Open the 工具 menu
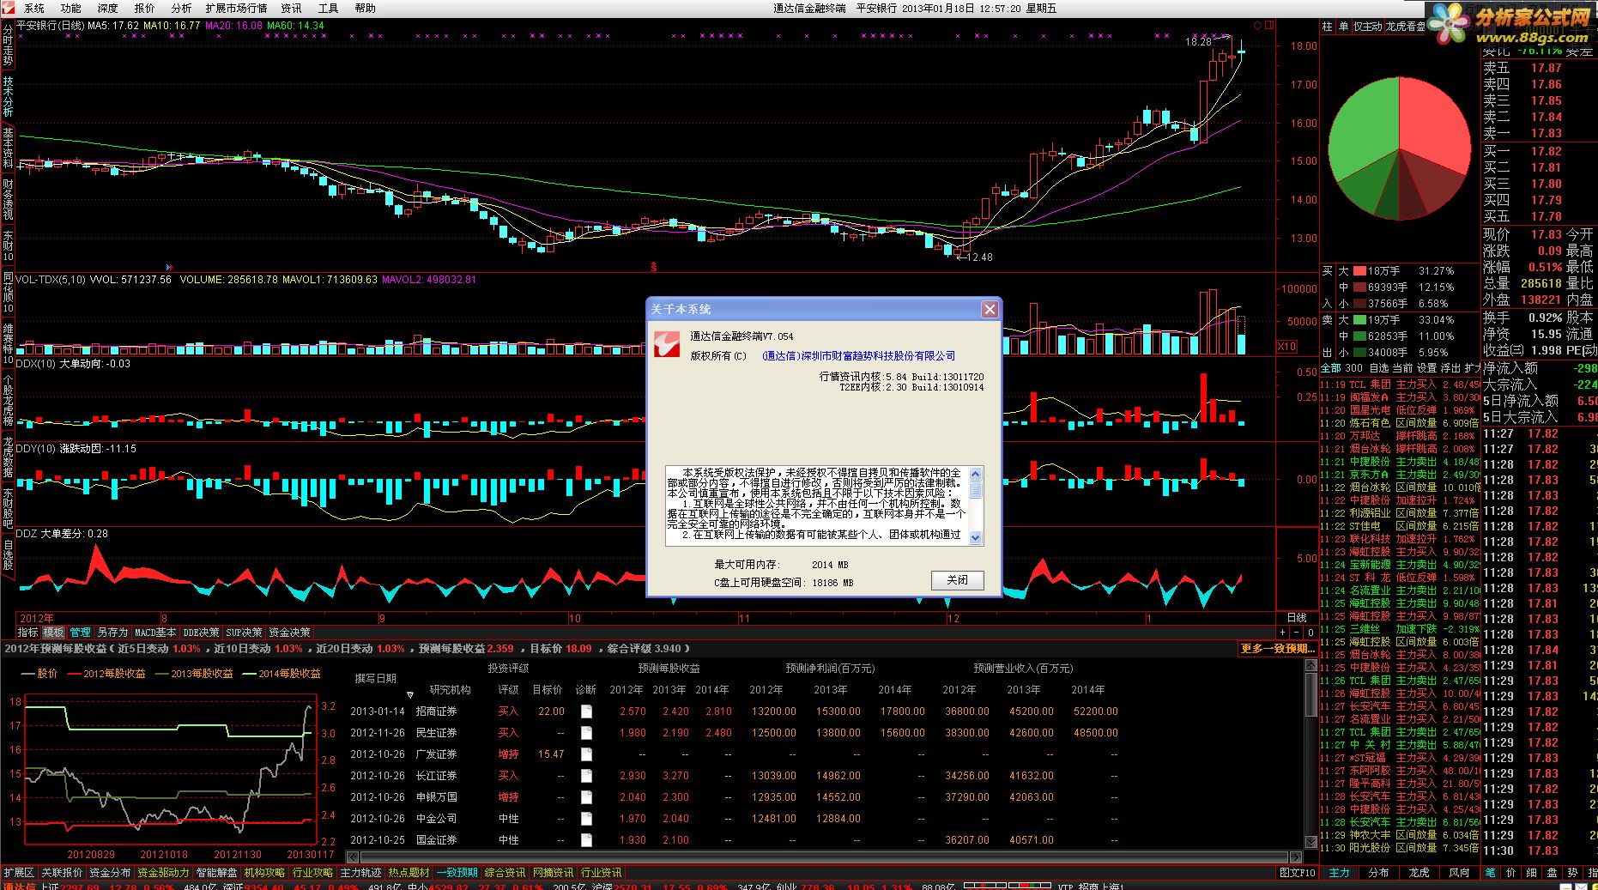Screen dimensions: 1598x890 329,8
